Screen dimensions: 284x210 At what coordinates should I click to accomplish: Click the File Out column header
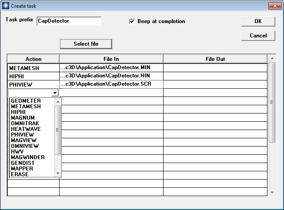[x=215, y=59]
